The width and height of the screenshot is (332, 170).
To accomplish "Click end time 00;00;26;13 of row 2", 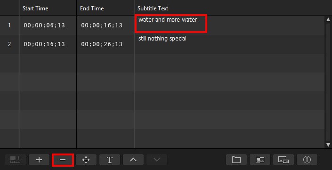I will [102, 44].
